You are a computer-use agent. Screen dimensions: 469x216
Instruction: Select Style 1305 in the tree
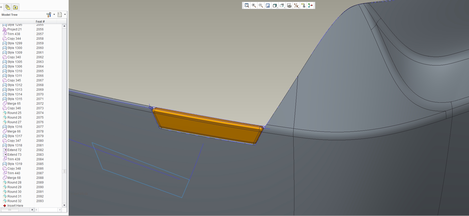(x=15, y=62)
